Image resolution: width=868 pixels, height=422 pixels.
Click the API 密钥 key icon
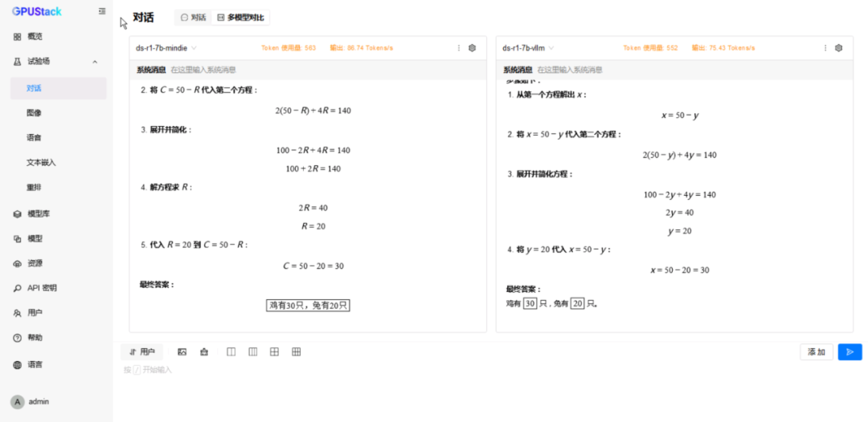pos(17,288)
